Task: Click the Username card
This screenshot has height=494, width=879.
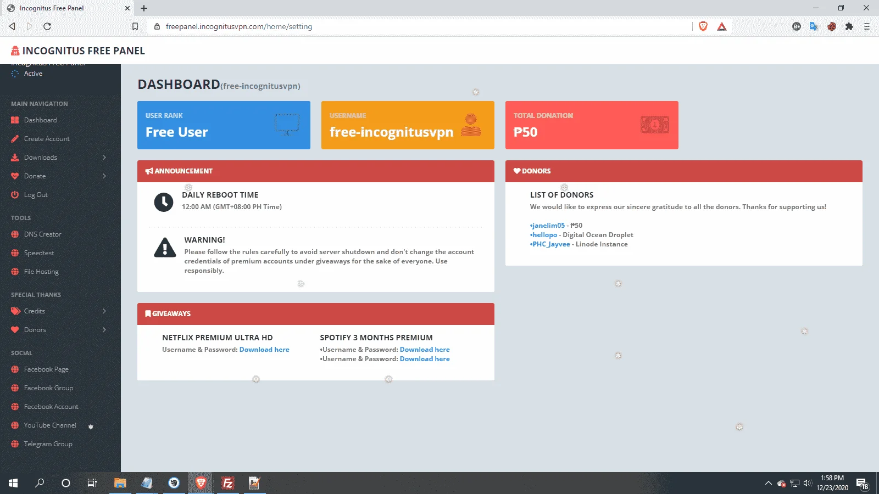Action: (408, 125)
